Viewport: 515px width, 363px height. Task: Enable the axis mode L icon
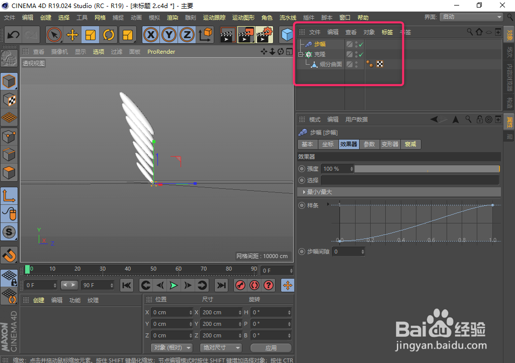pyautogui.click(x=9, y=196)
